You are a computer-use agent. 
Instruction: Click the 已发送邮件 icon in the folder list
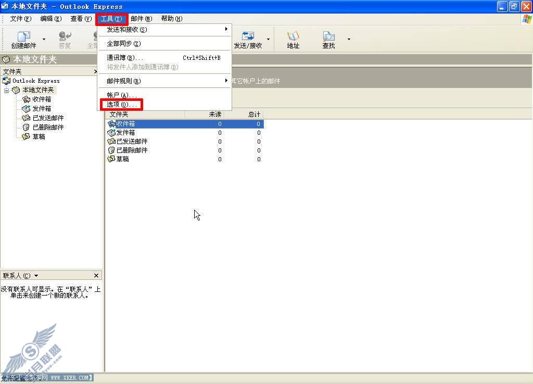pos(111,142)
